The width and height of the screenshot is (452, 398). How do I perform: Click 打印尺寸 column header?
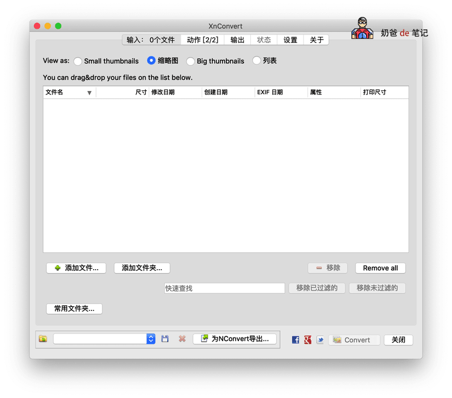[x=385, y=92]
